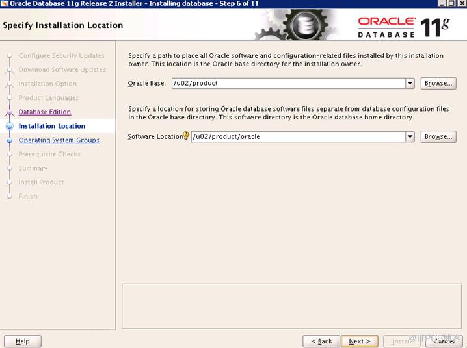Go back with the Back button
The height and width of the screenshot is (348, 467).
click(321, 341)
